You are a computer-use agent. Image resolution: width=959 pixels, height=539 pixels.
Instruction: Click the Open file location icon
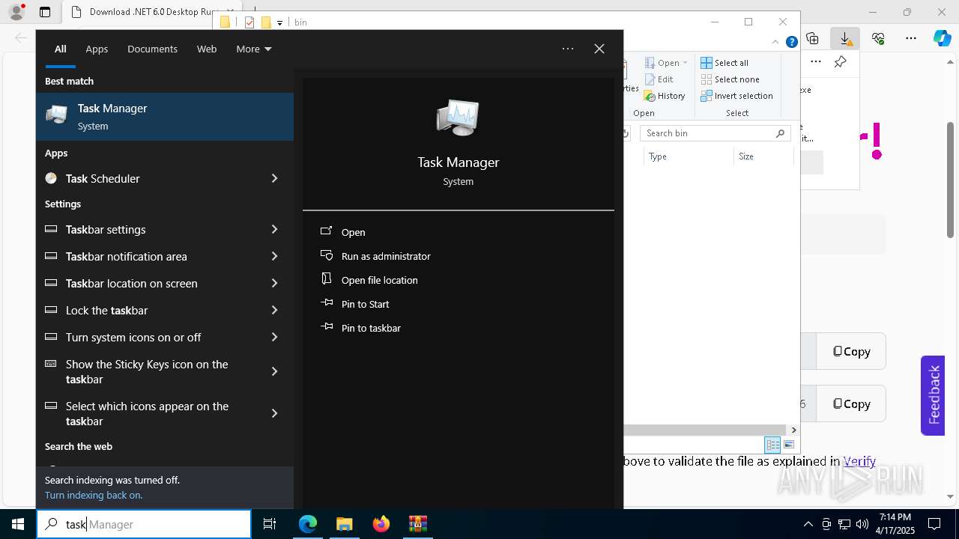click(326, 279)
